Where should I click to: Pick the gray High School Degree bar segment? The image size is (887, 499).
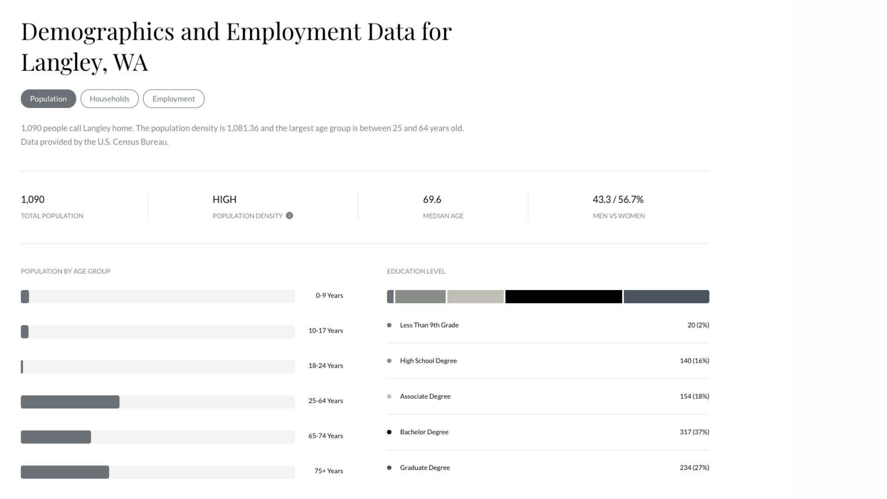pos(420,297)
